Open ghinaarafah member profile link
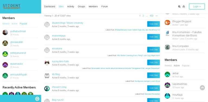Image resolution: width=208 pixels, height=102 pixels. (x=17, y=42)
